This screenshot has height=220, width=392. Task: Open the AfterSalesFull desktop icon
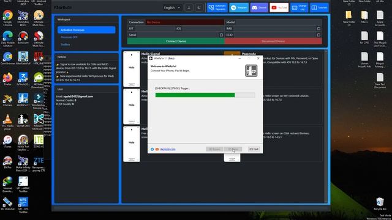[23, 59]
